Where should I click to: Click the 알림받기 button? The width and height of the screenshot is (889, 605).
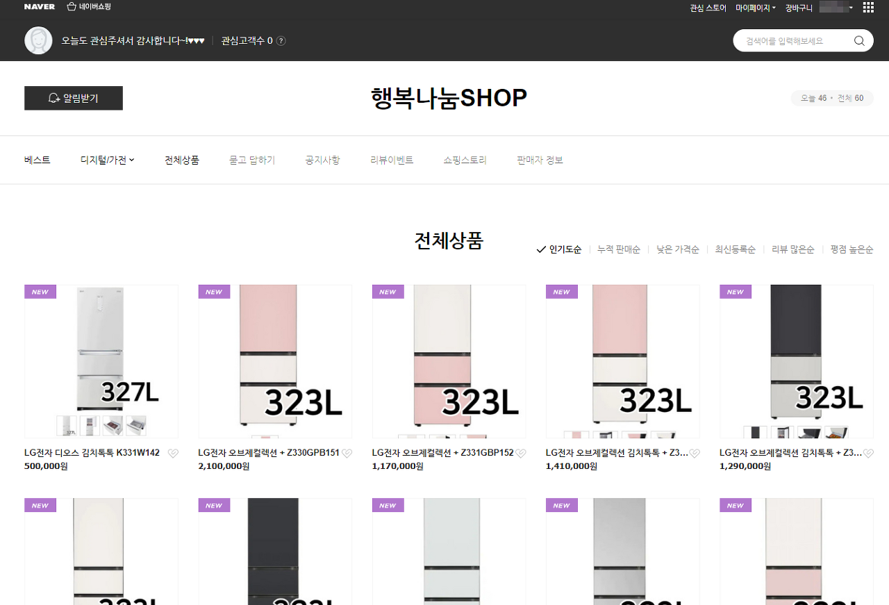pyautogui.click(x=74, y=98)
